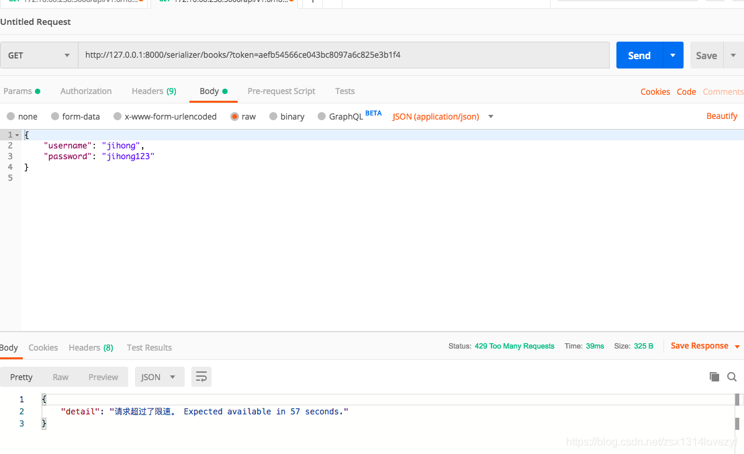
Task: Click the 429 Too Many Requests status
Action: [514, 346]
